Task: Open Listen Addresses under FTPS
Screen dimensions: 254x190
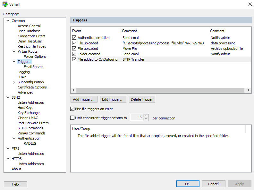Action: click(x=30, y=154)
